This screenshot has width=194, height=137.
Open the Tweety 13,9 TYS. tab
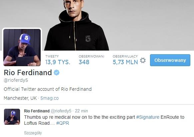58,60
